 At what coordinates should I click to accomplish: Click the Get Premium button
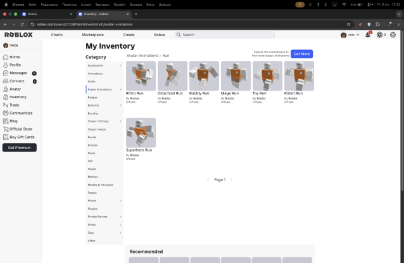click(x=19, y=148)
